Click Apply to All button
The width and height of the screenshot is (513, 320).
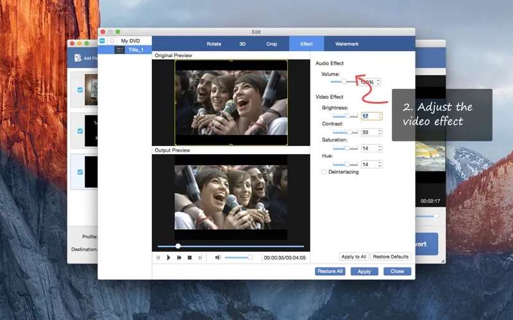(x=354, y=257)
